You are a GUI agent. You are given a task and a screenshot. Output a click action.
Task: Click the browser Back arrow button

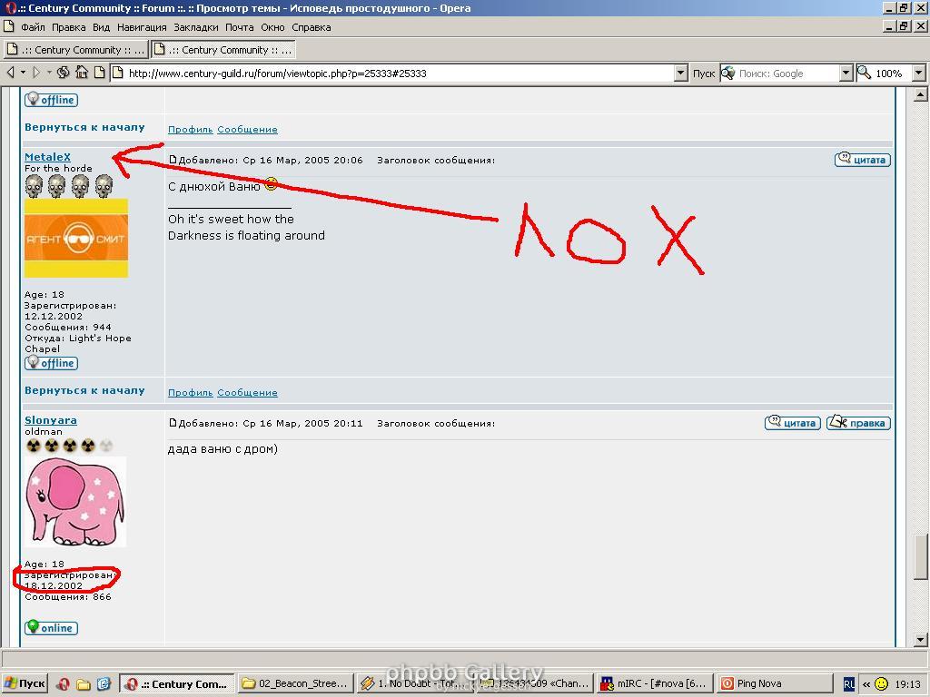[11, 73]
